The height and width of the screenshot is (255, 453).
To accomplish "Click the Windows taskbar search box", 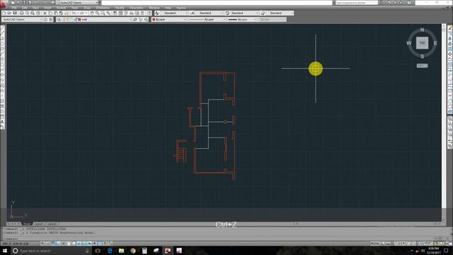I will tap(51, 250).
